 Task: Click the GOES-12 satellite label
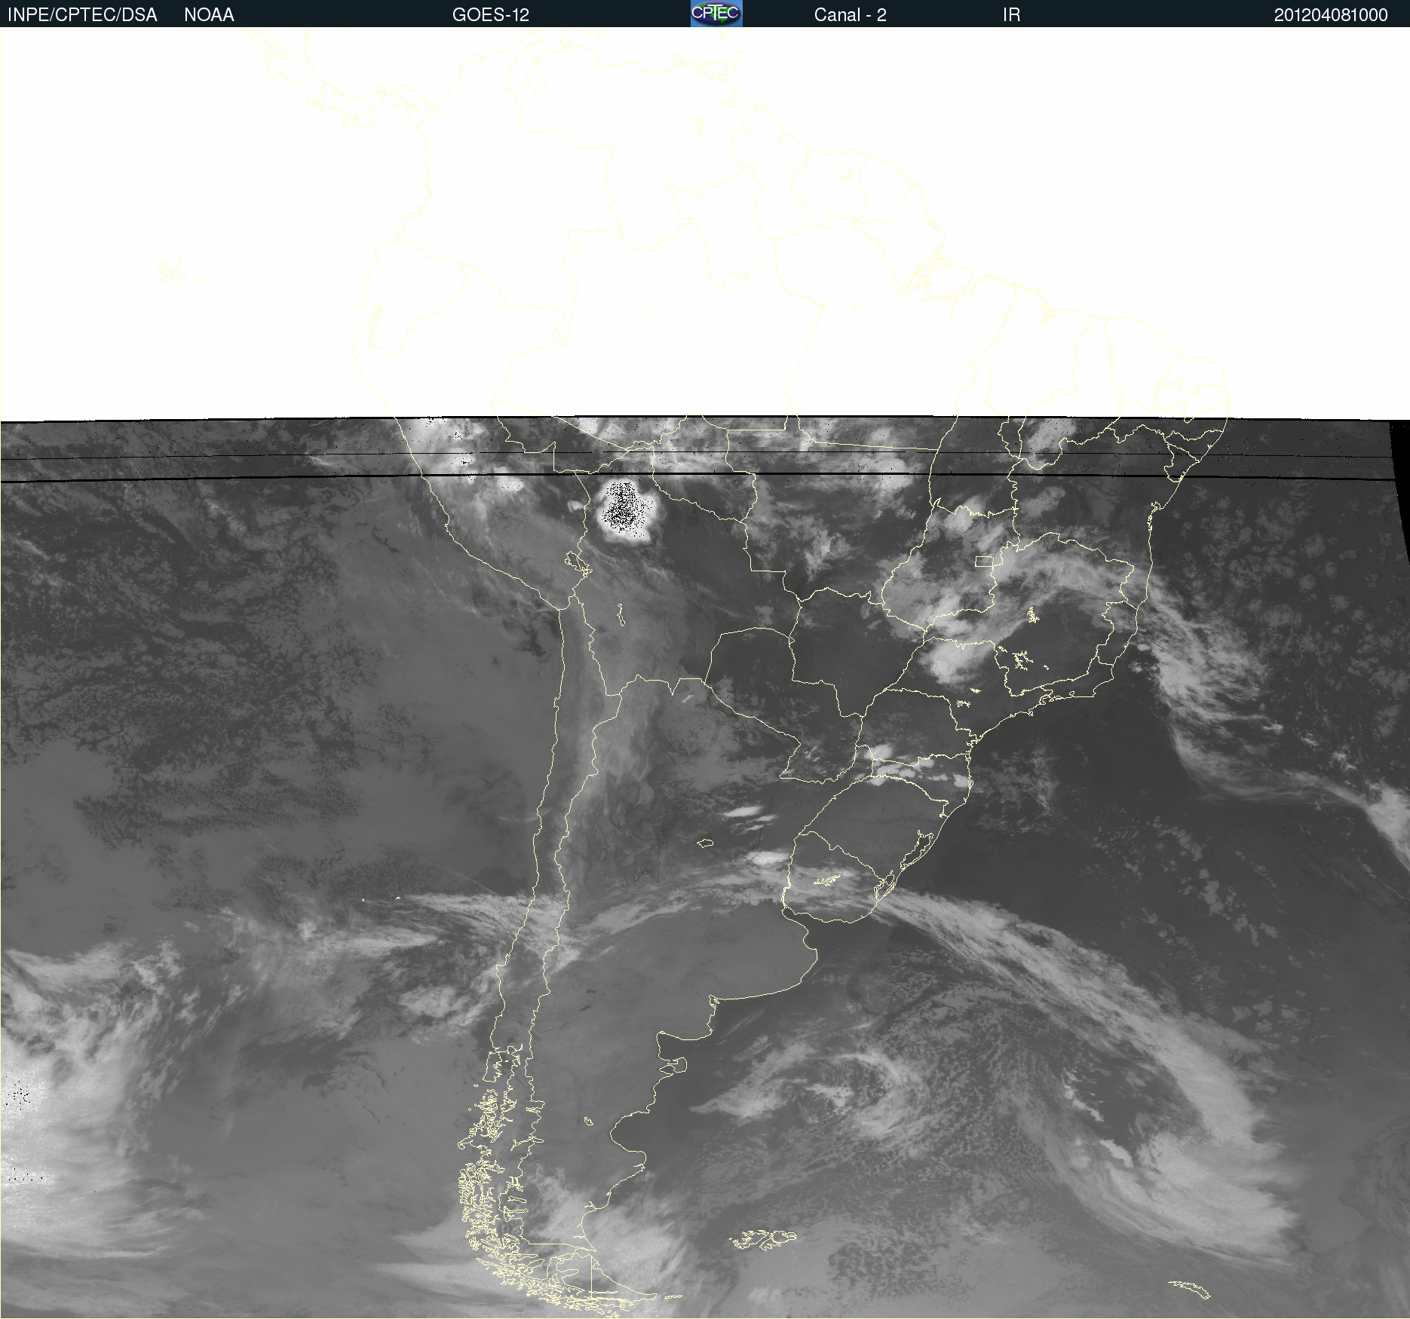coord(491,15)
